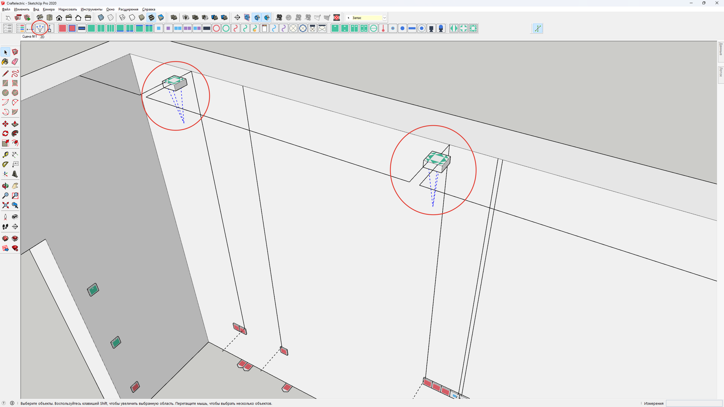Pick the Tape Measure tool
This screenshot has width=724, height=407.
5,155
